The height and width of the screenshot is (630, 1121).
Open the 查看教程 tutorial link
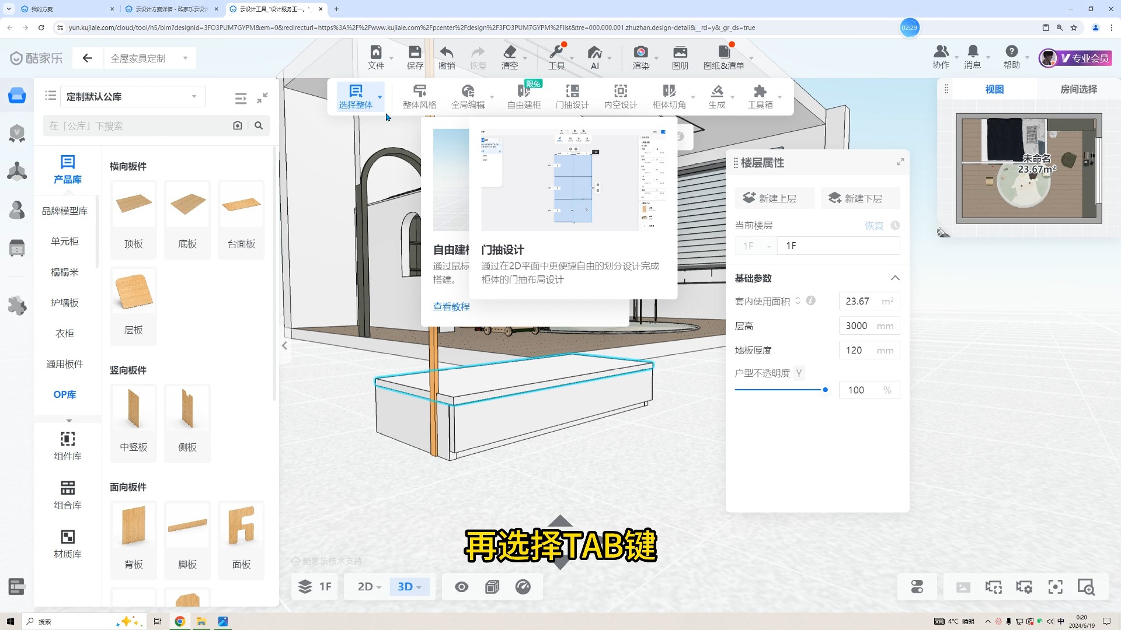point(451,306)
